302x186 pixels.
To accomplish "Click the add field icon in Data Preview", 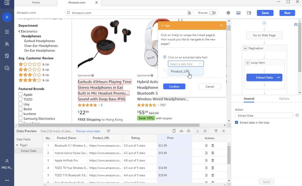I will 174,131.
